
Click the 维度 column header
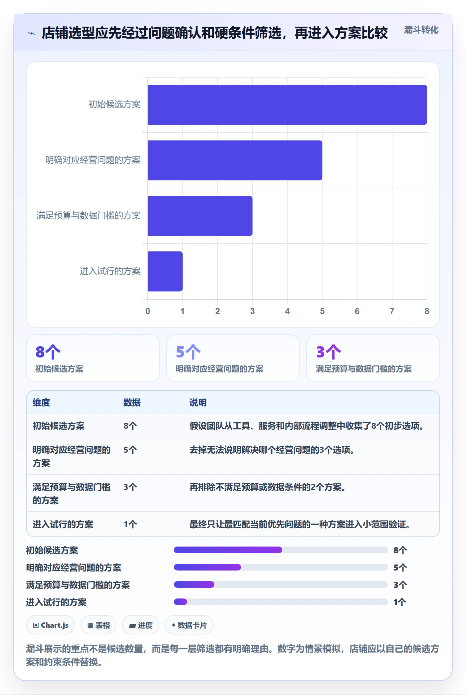click(x=41, y=402)
